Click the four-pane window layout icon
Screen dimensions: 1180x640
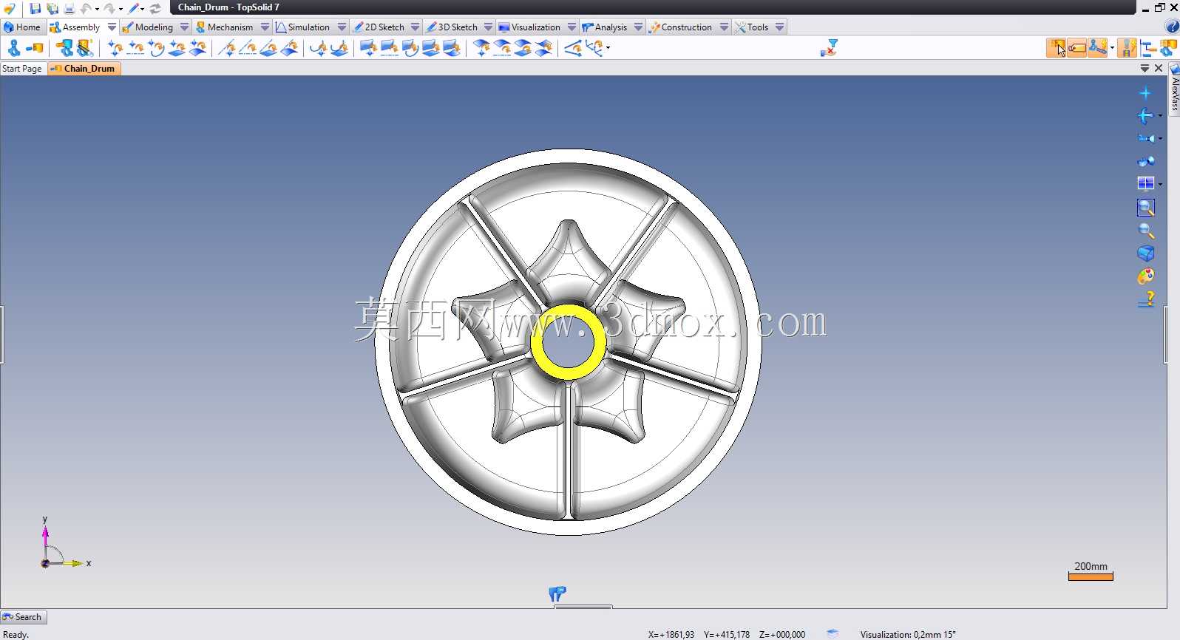point(1146,184)
